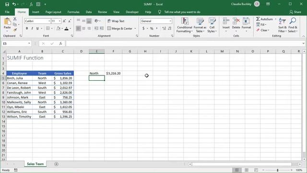Screen dimensions: 307x173
Task: Toggle Underline formatting
Action: 37,28
